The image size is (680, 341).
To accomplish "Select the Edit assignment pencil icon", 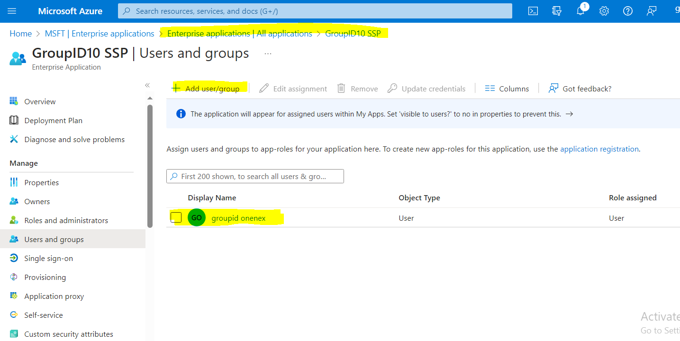I will (292, 88).
